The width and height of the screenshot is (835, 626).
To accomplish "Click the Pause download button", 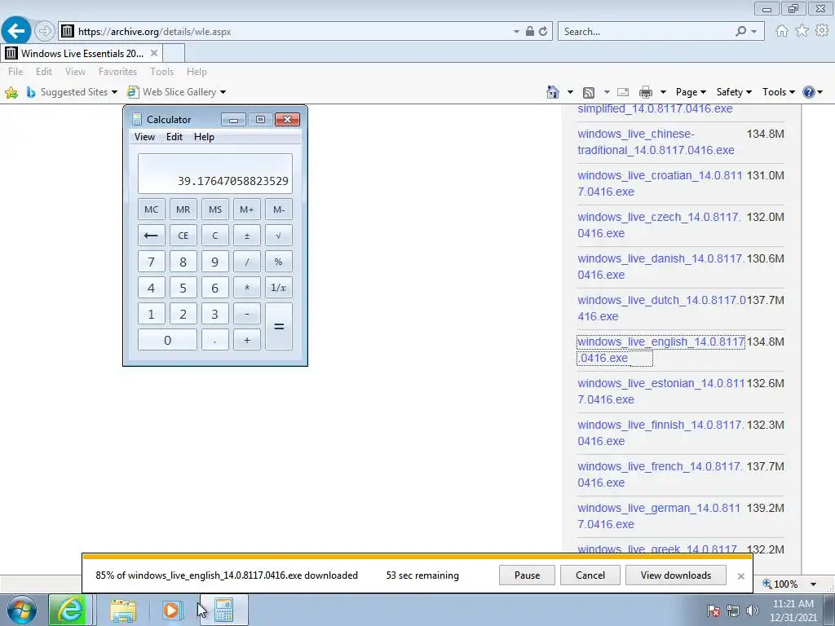I will 528,575.
